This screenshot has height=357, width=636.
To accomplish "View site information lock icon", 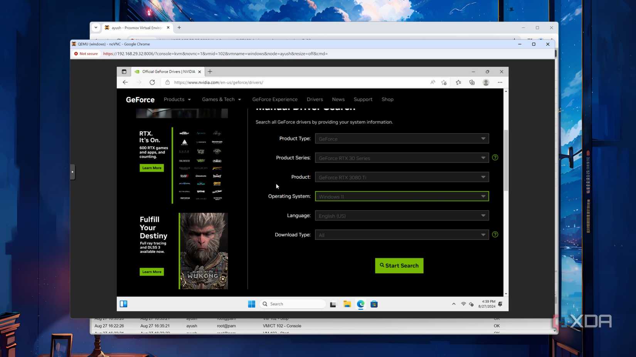I will 167,82.
